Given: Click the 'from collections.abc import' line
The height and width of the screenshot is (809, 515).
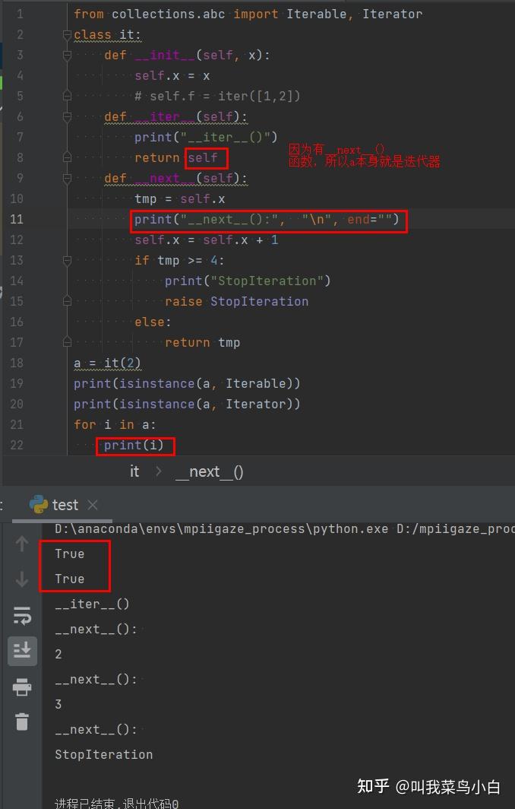Looking at the screenshot, I should [248, 14].
